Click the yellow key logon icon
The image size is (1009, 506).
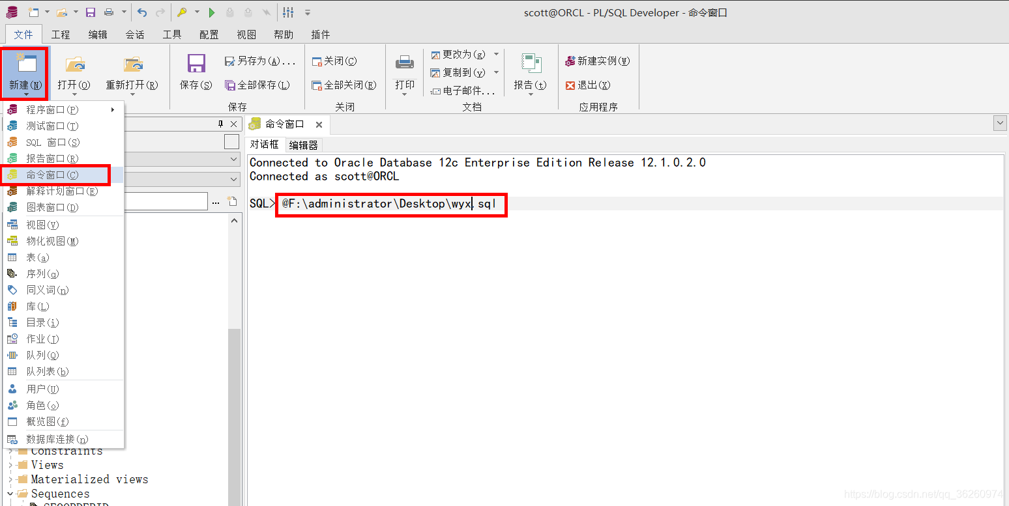click(x=182, y=12)
